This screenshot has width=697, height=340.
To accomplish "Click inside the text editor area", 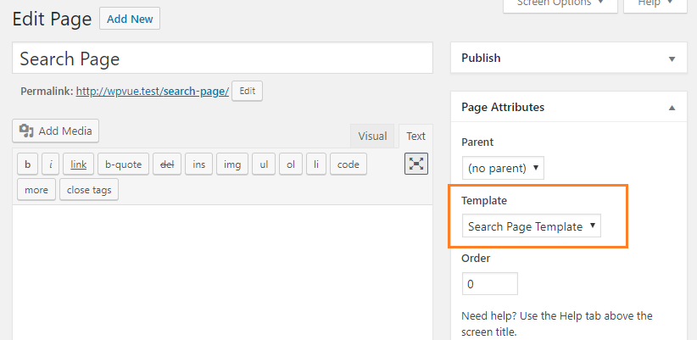I will 222,272.
